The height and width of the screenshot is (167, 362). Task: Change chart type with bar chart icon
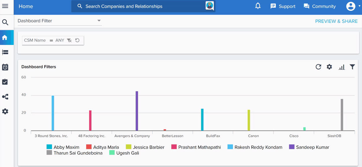(x=342, y=67)
